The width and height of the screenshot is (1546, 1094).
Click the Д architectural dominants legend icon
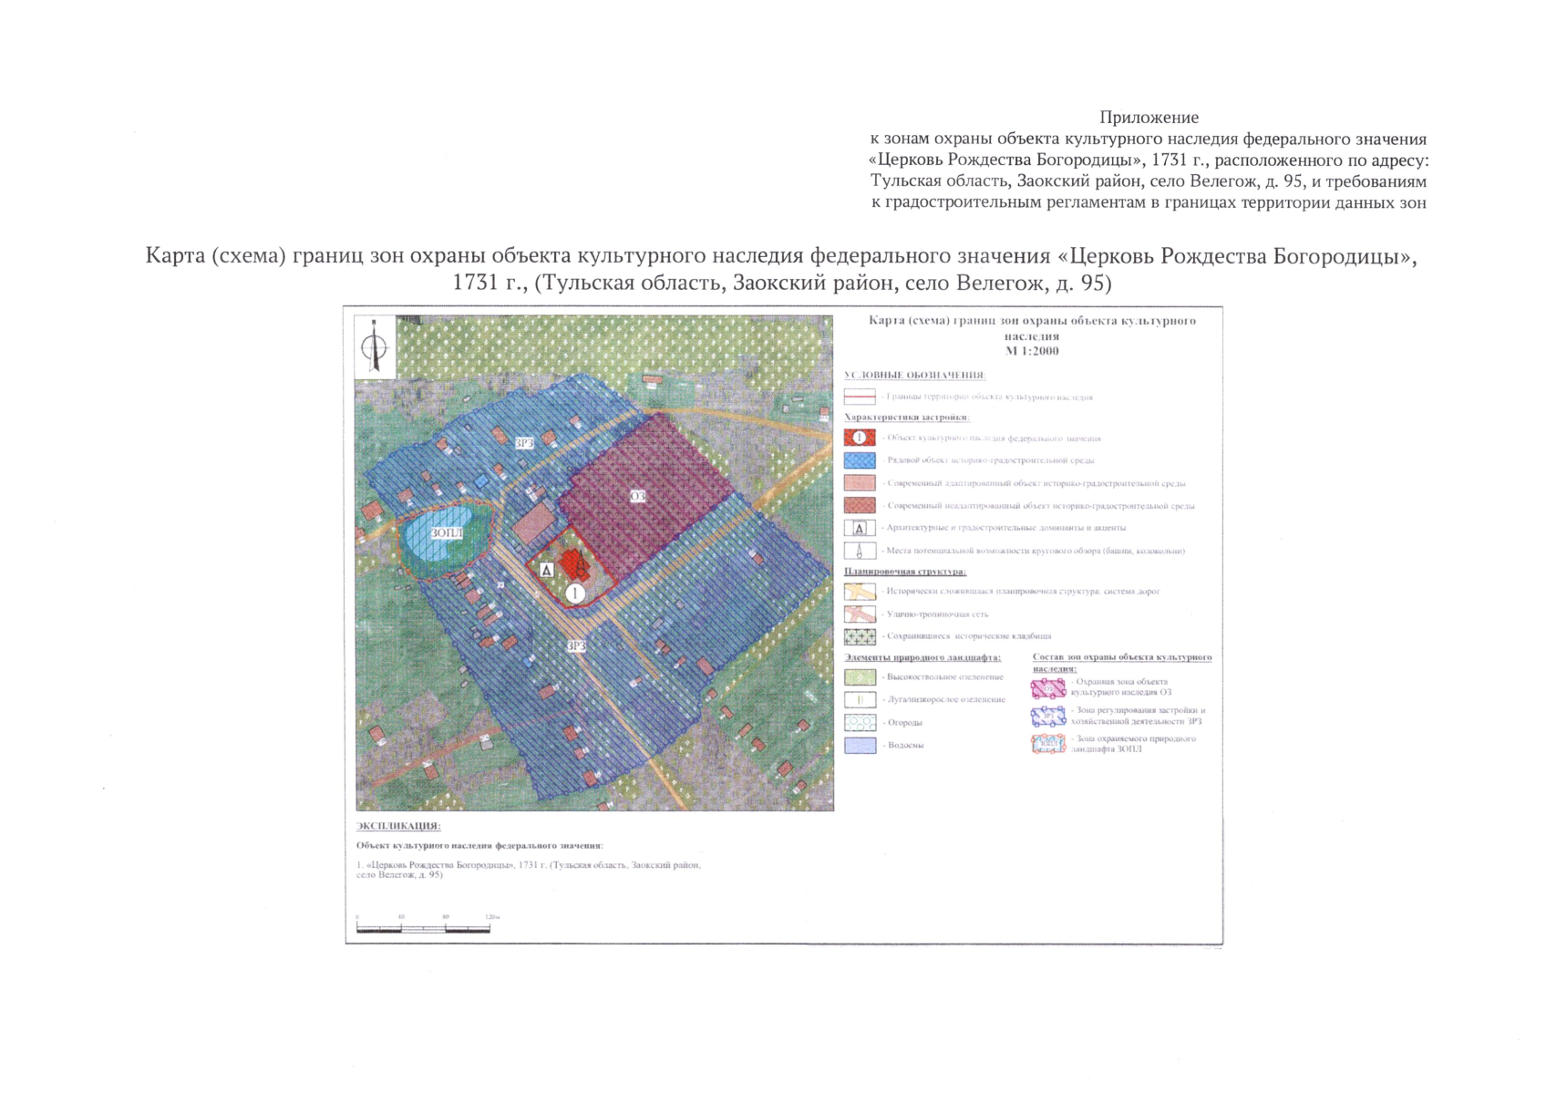(860, 528)
